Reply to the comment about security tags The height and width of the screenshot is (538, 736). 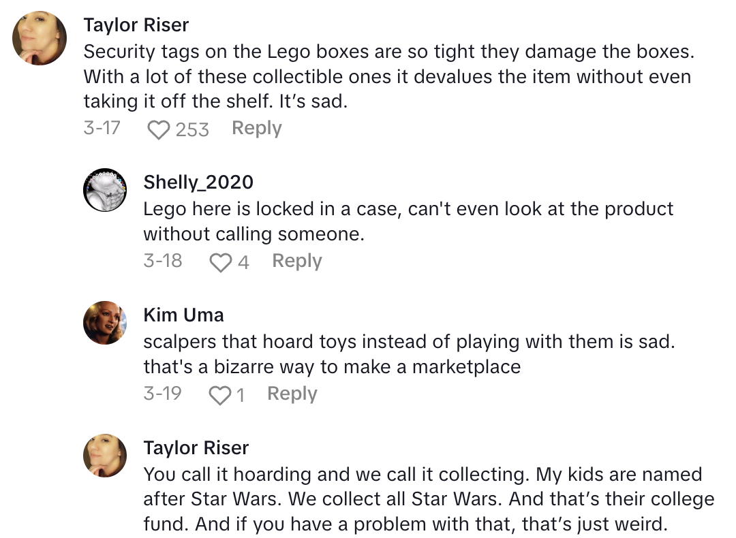coord(256,128)
